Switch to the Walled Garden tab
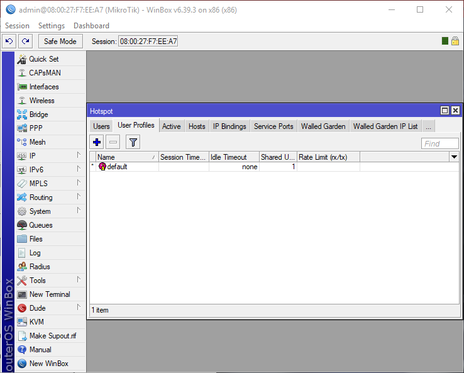 click(x=323, y=126)
